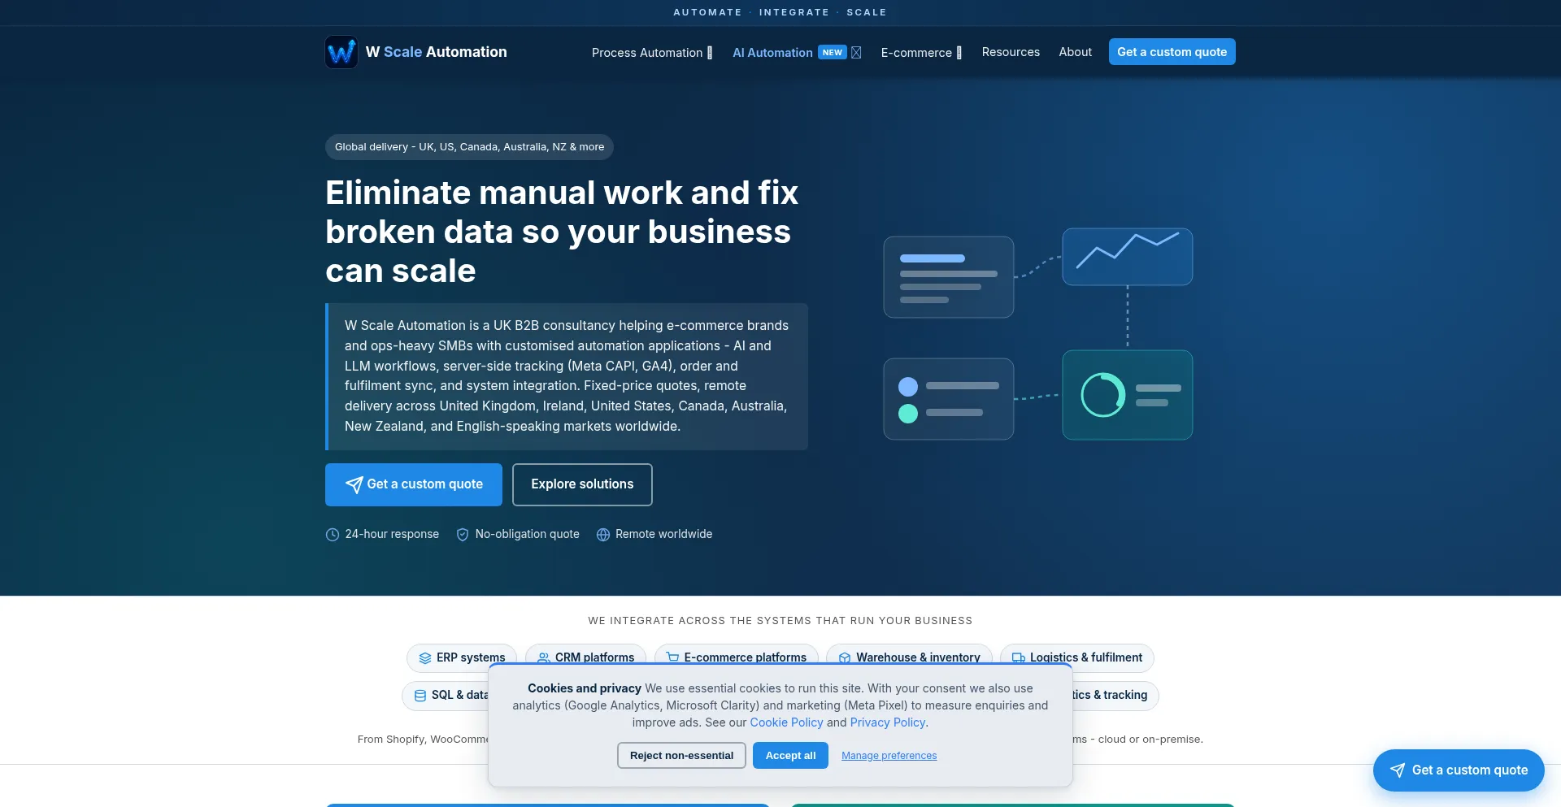Open the Resources menu item
Screen dimensions: 1561x807
[x=1011, y=52]
